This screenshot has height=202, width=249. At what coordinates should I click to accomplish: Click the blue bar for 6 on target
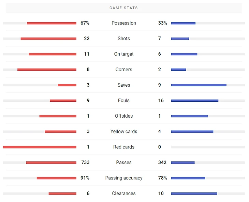[x=184, y=54]
